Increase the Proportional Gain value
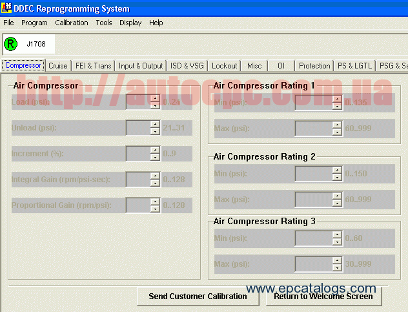The width and height of the screenshot is (408, 312). point(155,202)
